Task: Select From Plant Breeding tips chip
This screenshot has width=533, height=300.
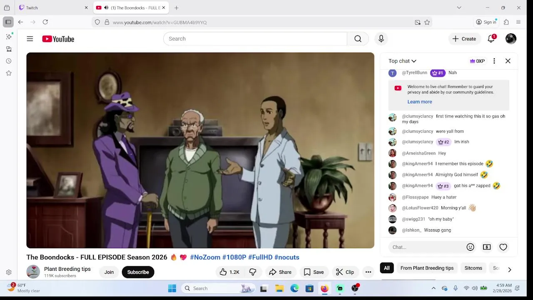Action: (427, 268)
